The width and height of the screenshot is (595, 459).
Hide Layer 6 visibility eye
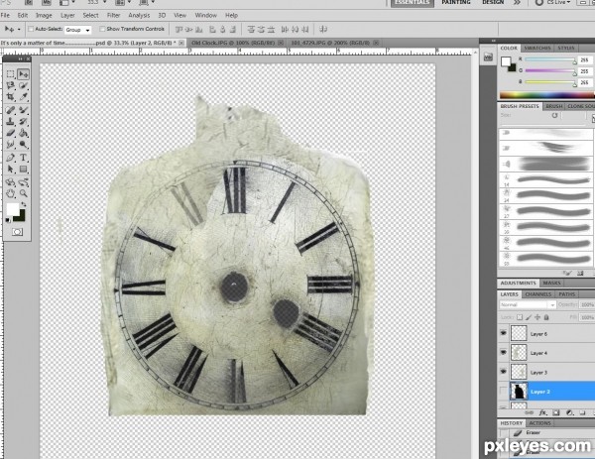click(503, 333)
